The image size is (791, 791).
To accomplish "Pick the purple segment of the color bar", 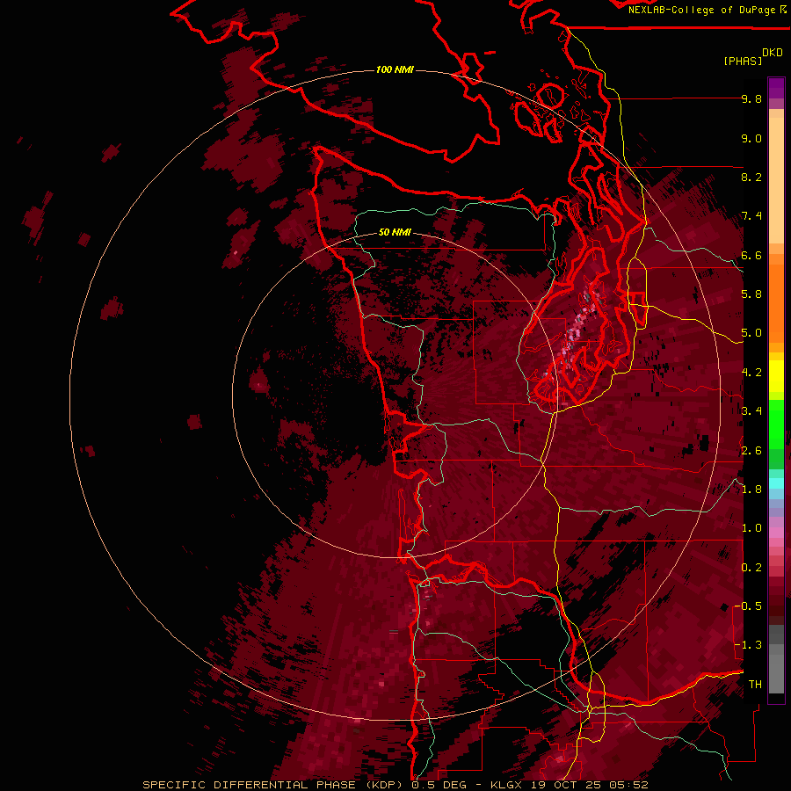I will tap(776, 88).
